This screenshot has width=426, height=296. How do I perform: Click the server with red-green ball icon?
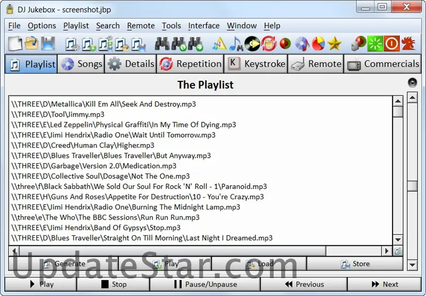pos(359,44)
